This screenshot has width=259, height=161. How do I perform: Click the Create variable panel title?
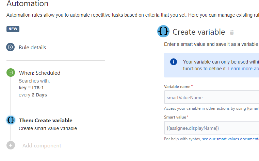pyautogui.click(x=199, y=32)
